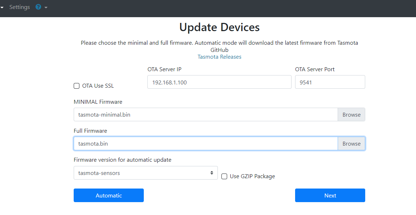Open the dropdown arrow beside the help icon

[46, 7]
